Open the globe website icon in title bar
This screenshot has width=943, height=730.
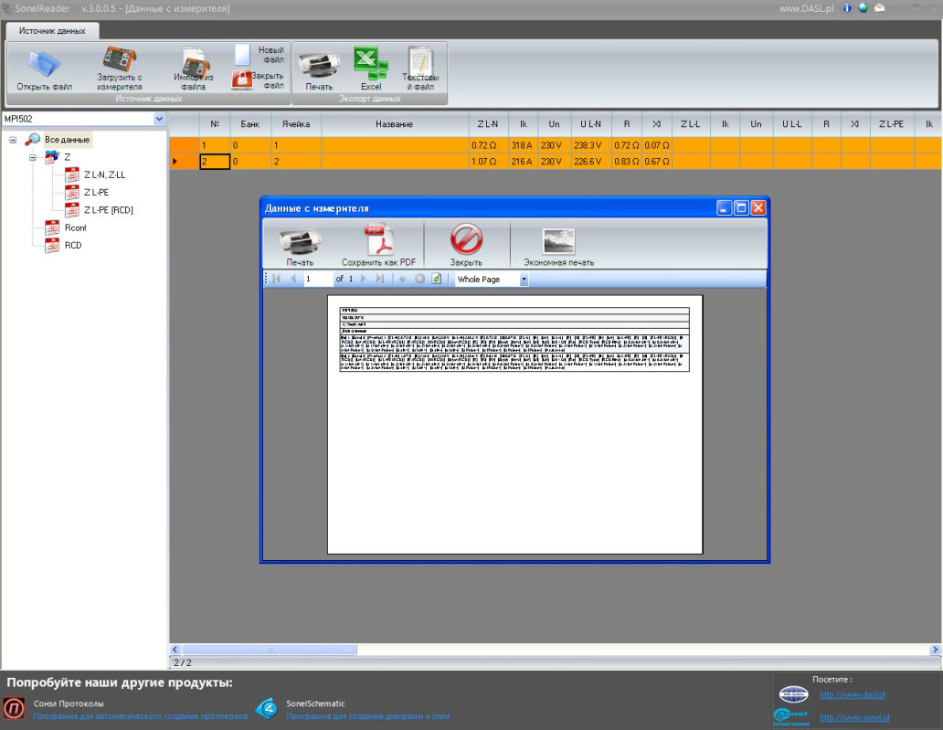863,8
